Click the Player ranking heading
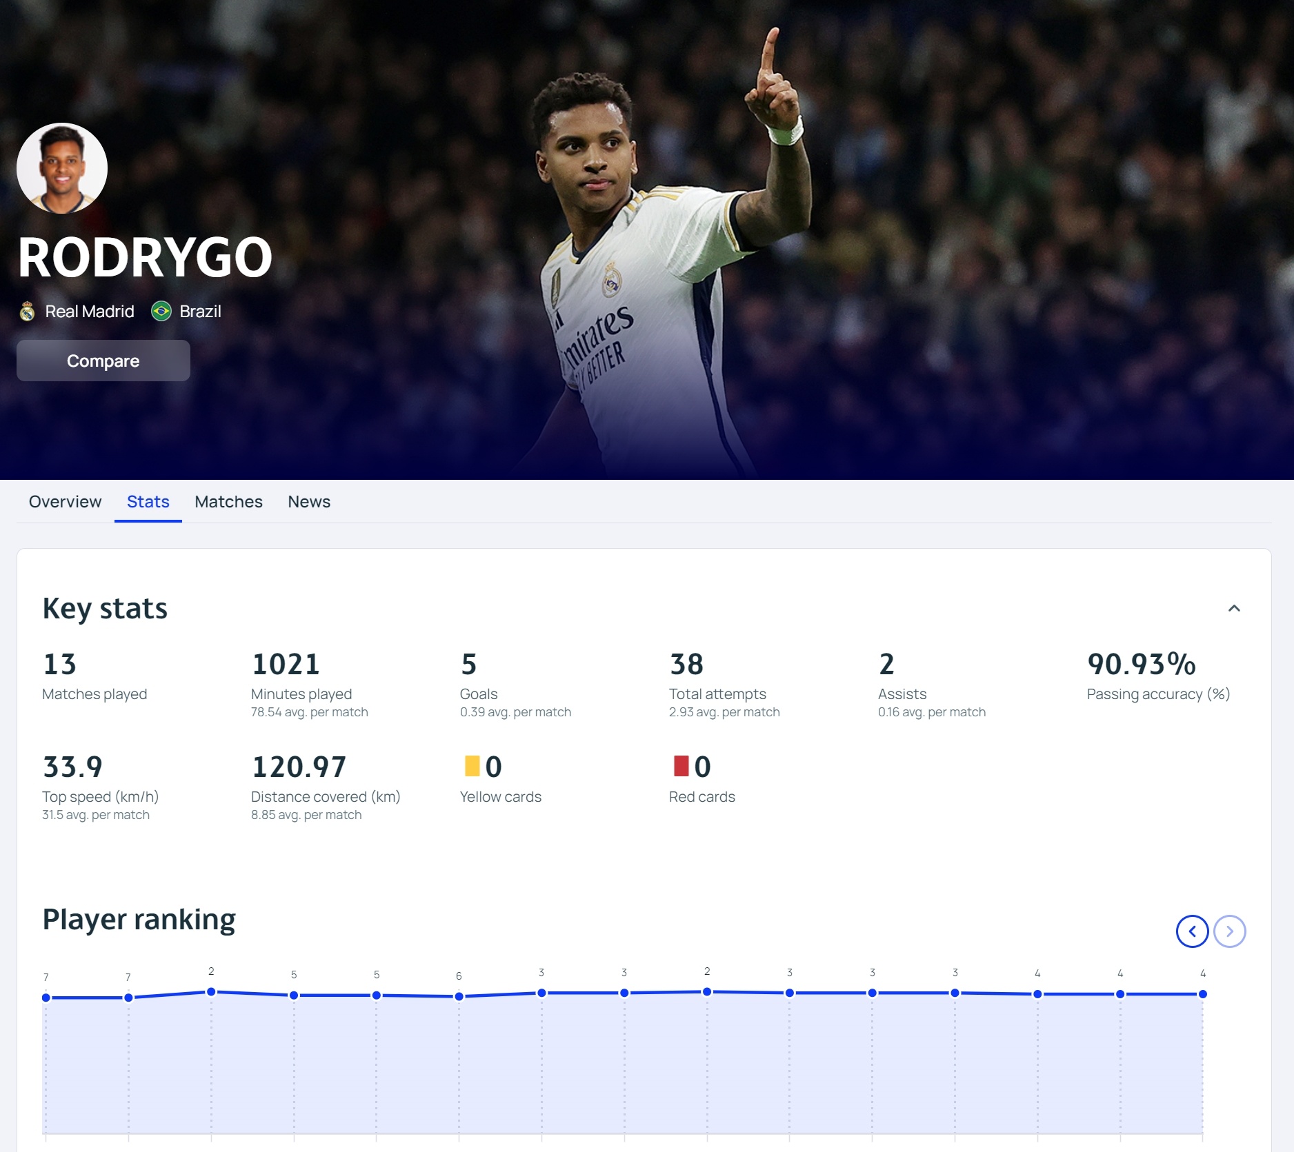 pyautogui.click(x=139, y=920)
